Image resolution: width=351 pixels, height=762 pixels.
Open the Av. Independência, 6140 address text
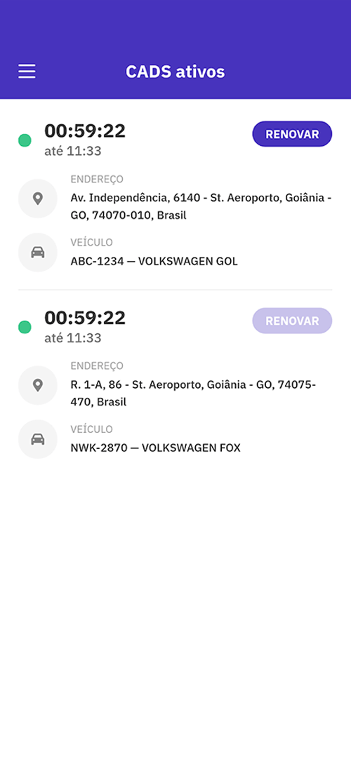click(201, 206)
